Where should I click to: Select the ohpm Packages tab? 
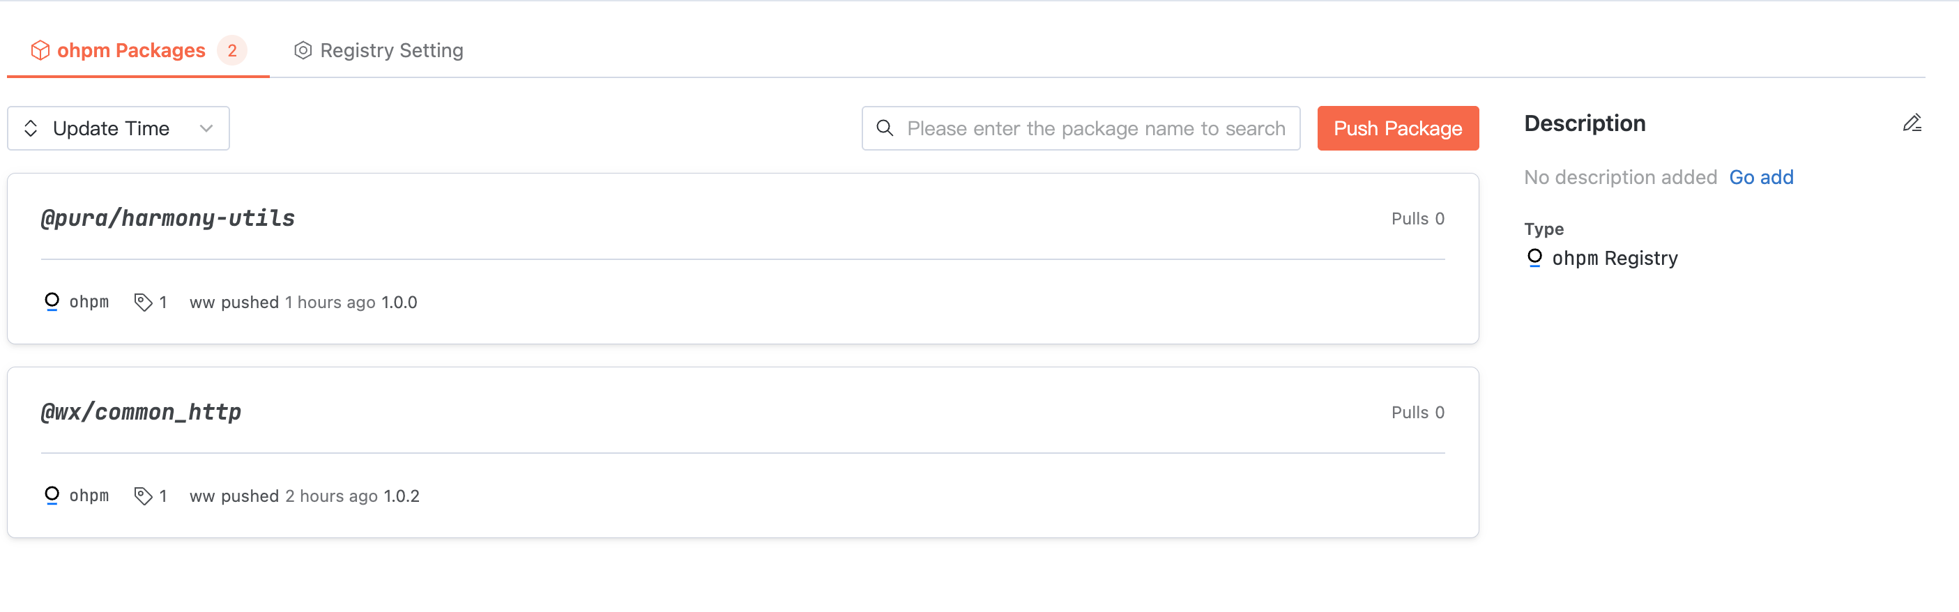click(x=131, y=50)
